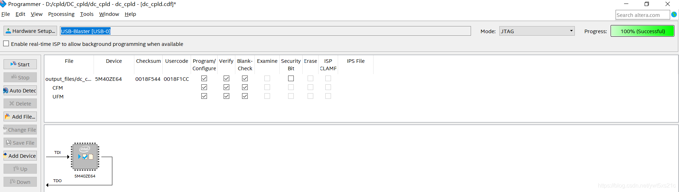
Task: Open the Help menu
Action: coord(130,14)
